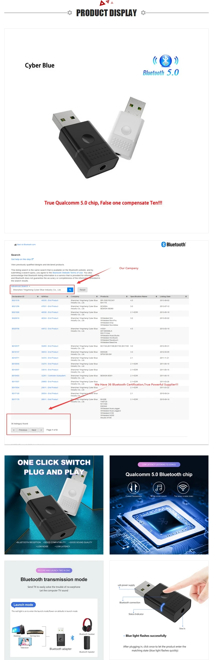
Task: Sort by QDID(s) column header
Action: point(55,296)
